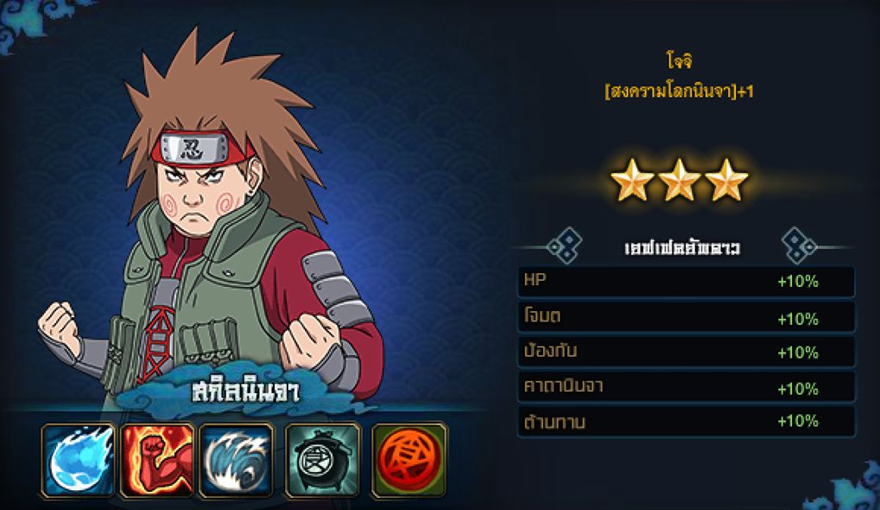Select the red flexing arm skill icon
880x510 pixels.
tap(157, 461)
